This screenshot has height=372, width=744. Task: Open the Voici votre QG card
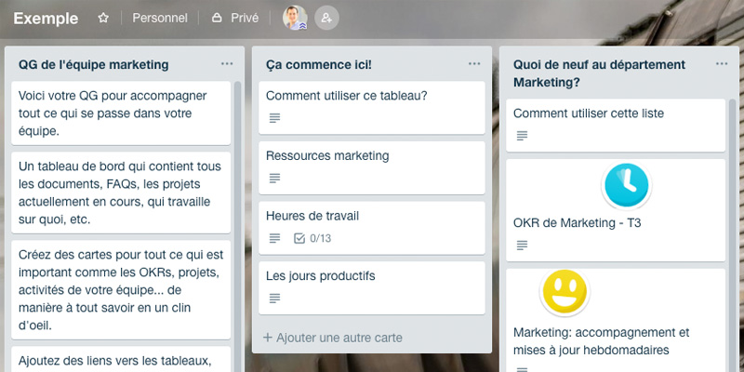(121, 113)
